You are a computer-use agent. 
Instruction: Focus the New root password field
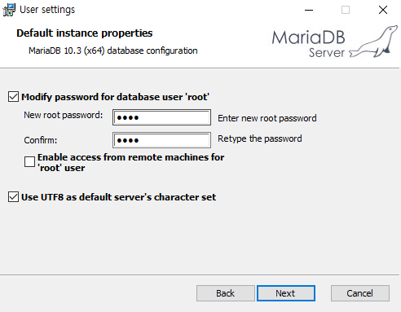pyautogui.click(x=161, y=117)
